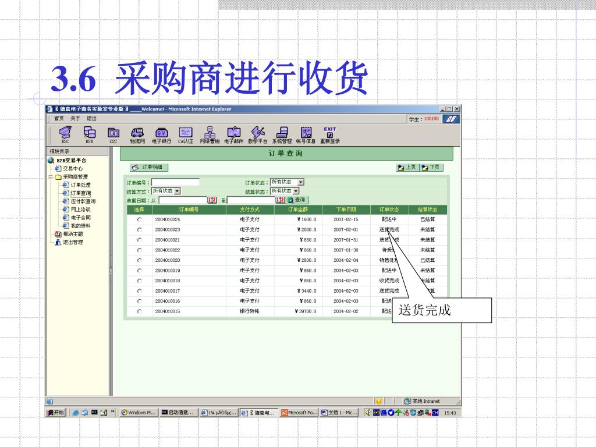Click the 开始 Start button
This screenshot has width=596, height=447.
click(x=55, y=413)
